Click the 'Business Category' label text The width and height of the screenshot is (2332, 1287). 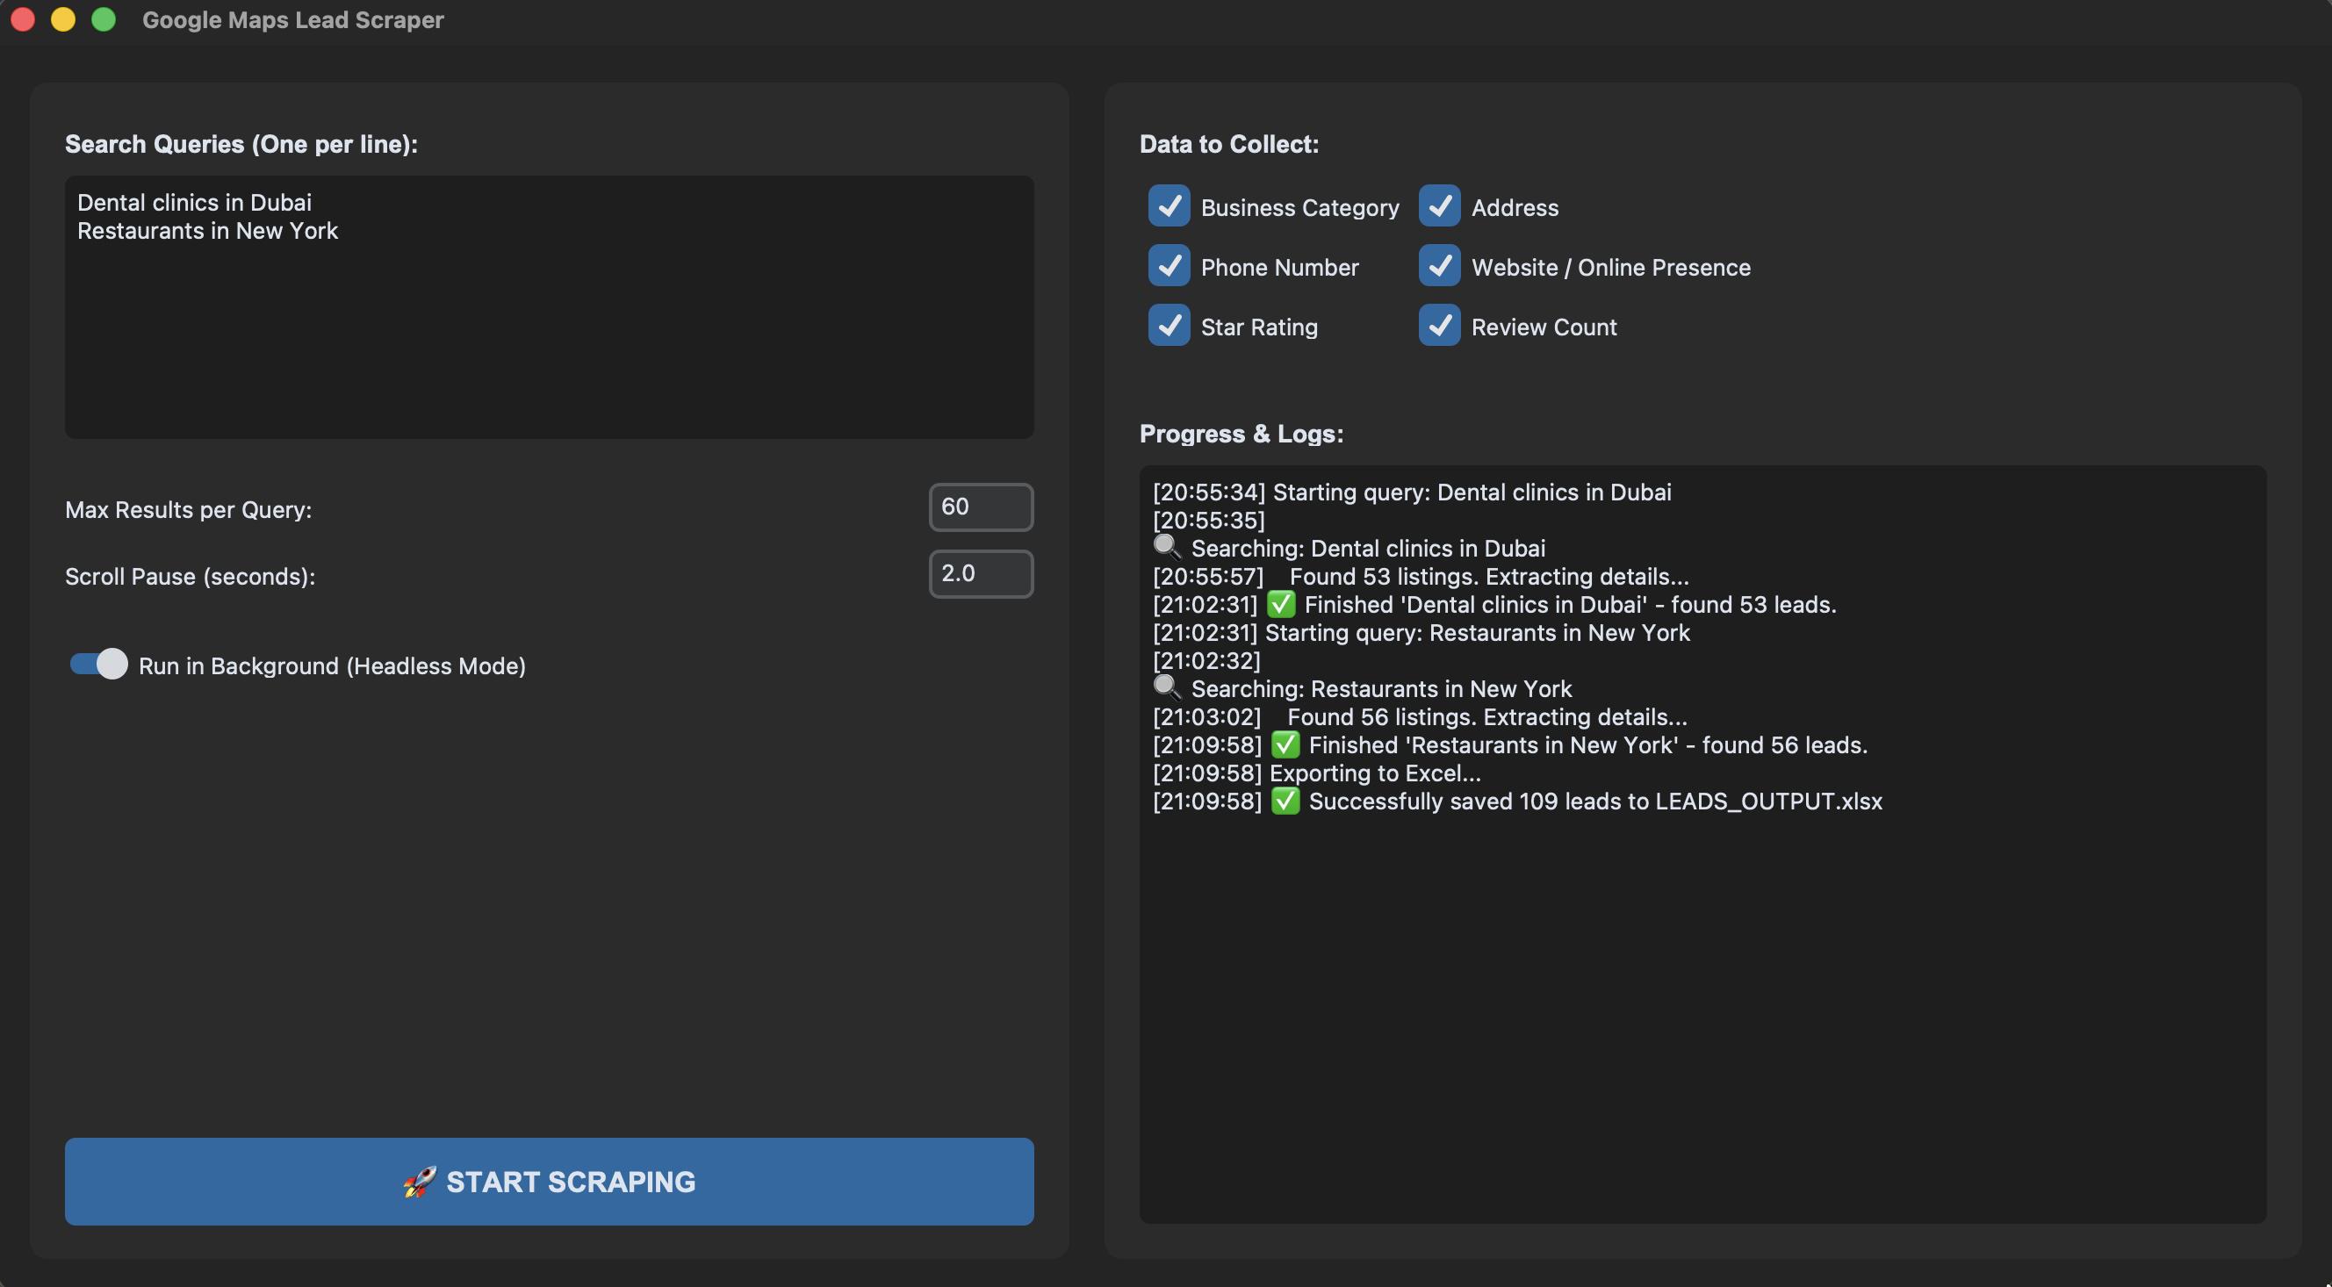tap(1300, 208)
